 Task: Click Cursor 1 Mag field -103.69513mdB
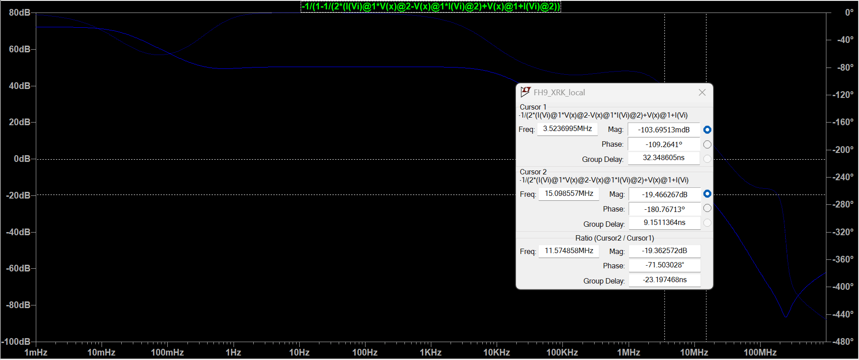[x=663, y=130]
